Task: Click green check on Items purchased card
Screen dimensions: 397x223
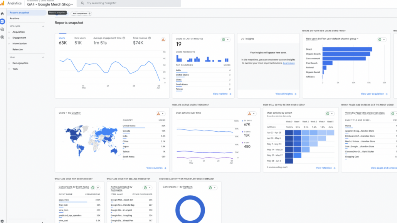Action: 145,188
